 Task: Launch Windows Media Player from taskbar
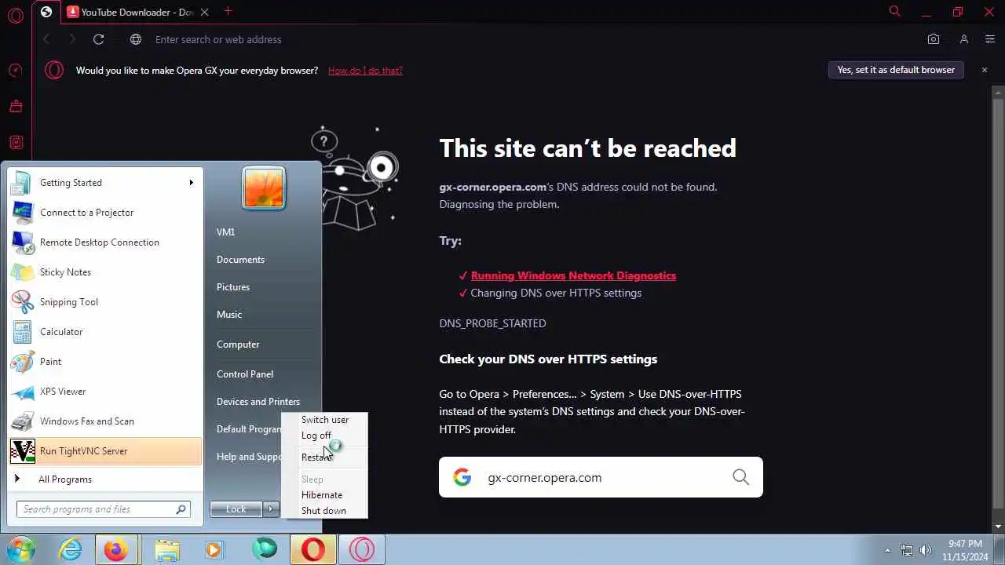[x=214, y=549]
